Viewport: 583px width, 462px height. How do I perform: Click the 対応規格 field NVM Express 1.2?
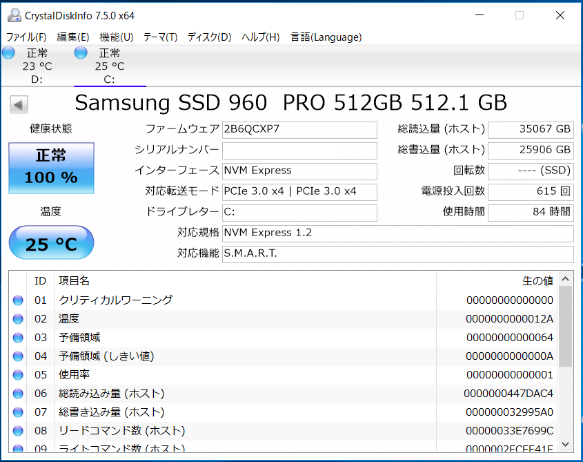398,233
